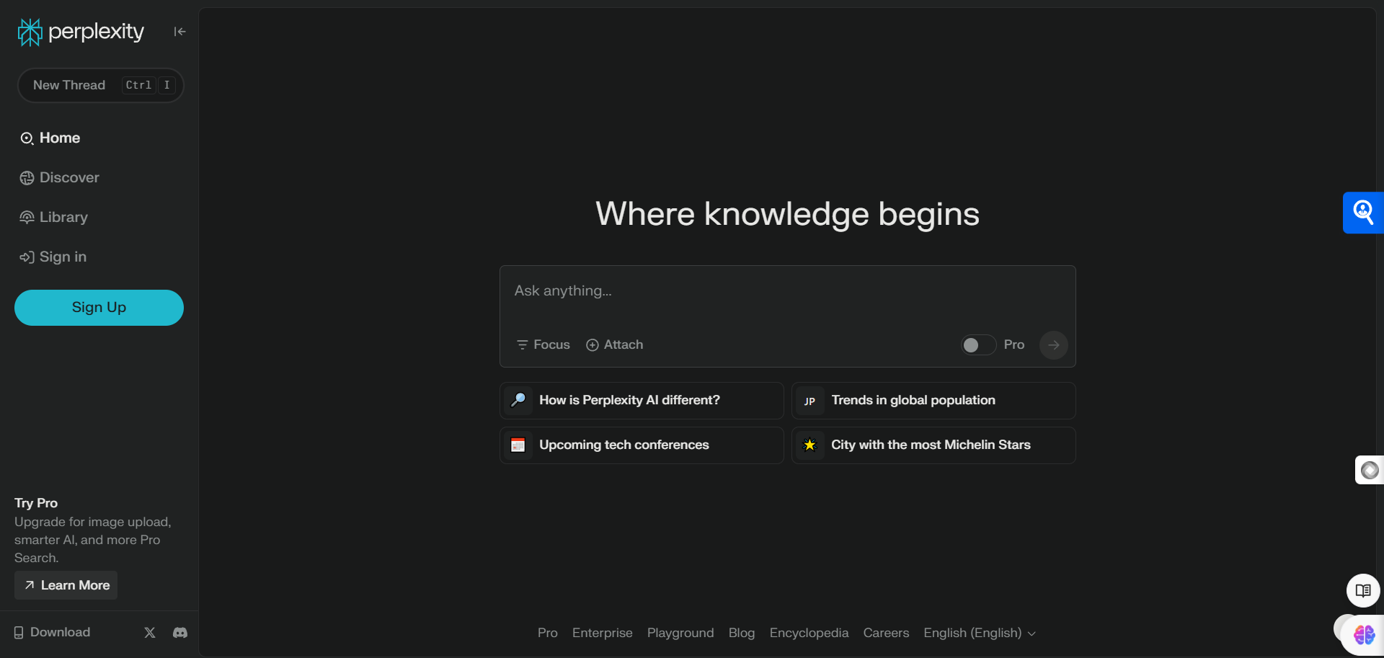This screenshot has width=1384, height=658.
Task: Submit the query with the arrow button
Action: point(1053,345)
